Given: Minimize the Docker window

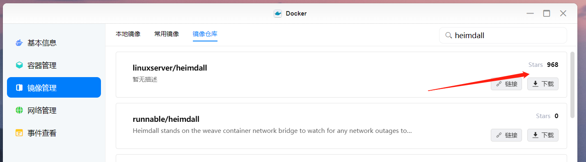Looking at the screenshot, I should 531,14.
